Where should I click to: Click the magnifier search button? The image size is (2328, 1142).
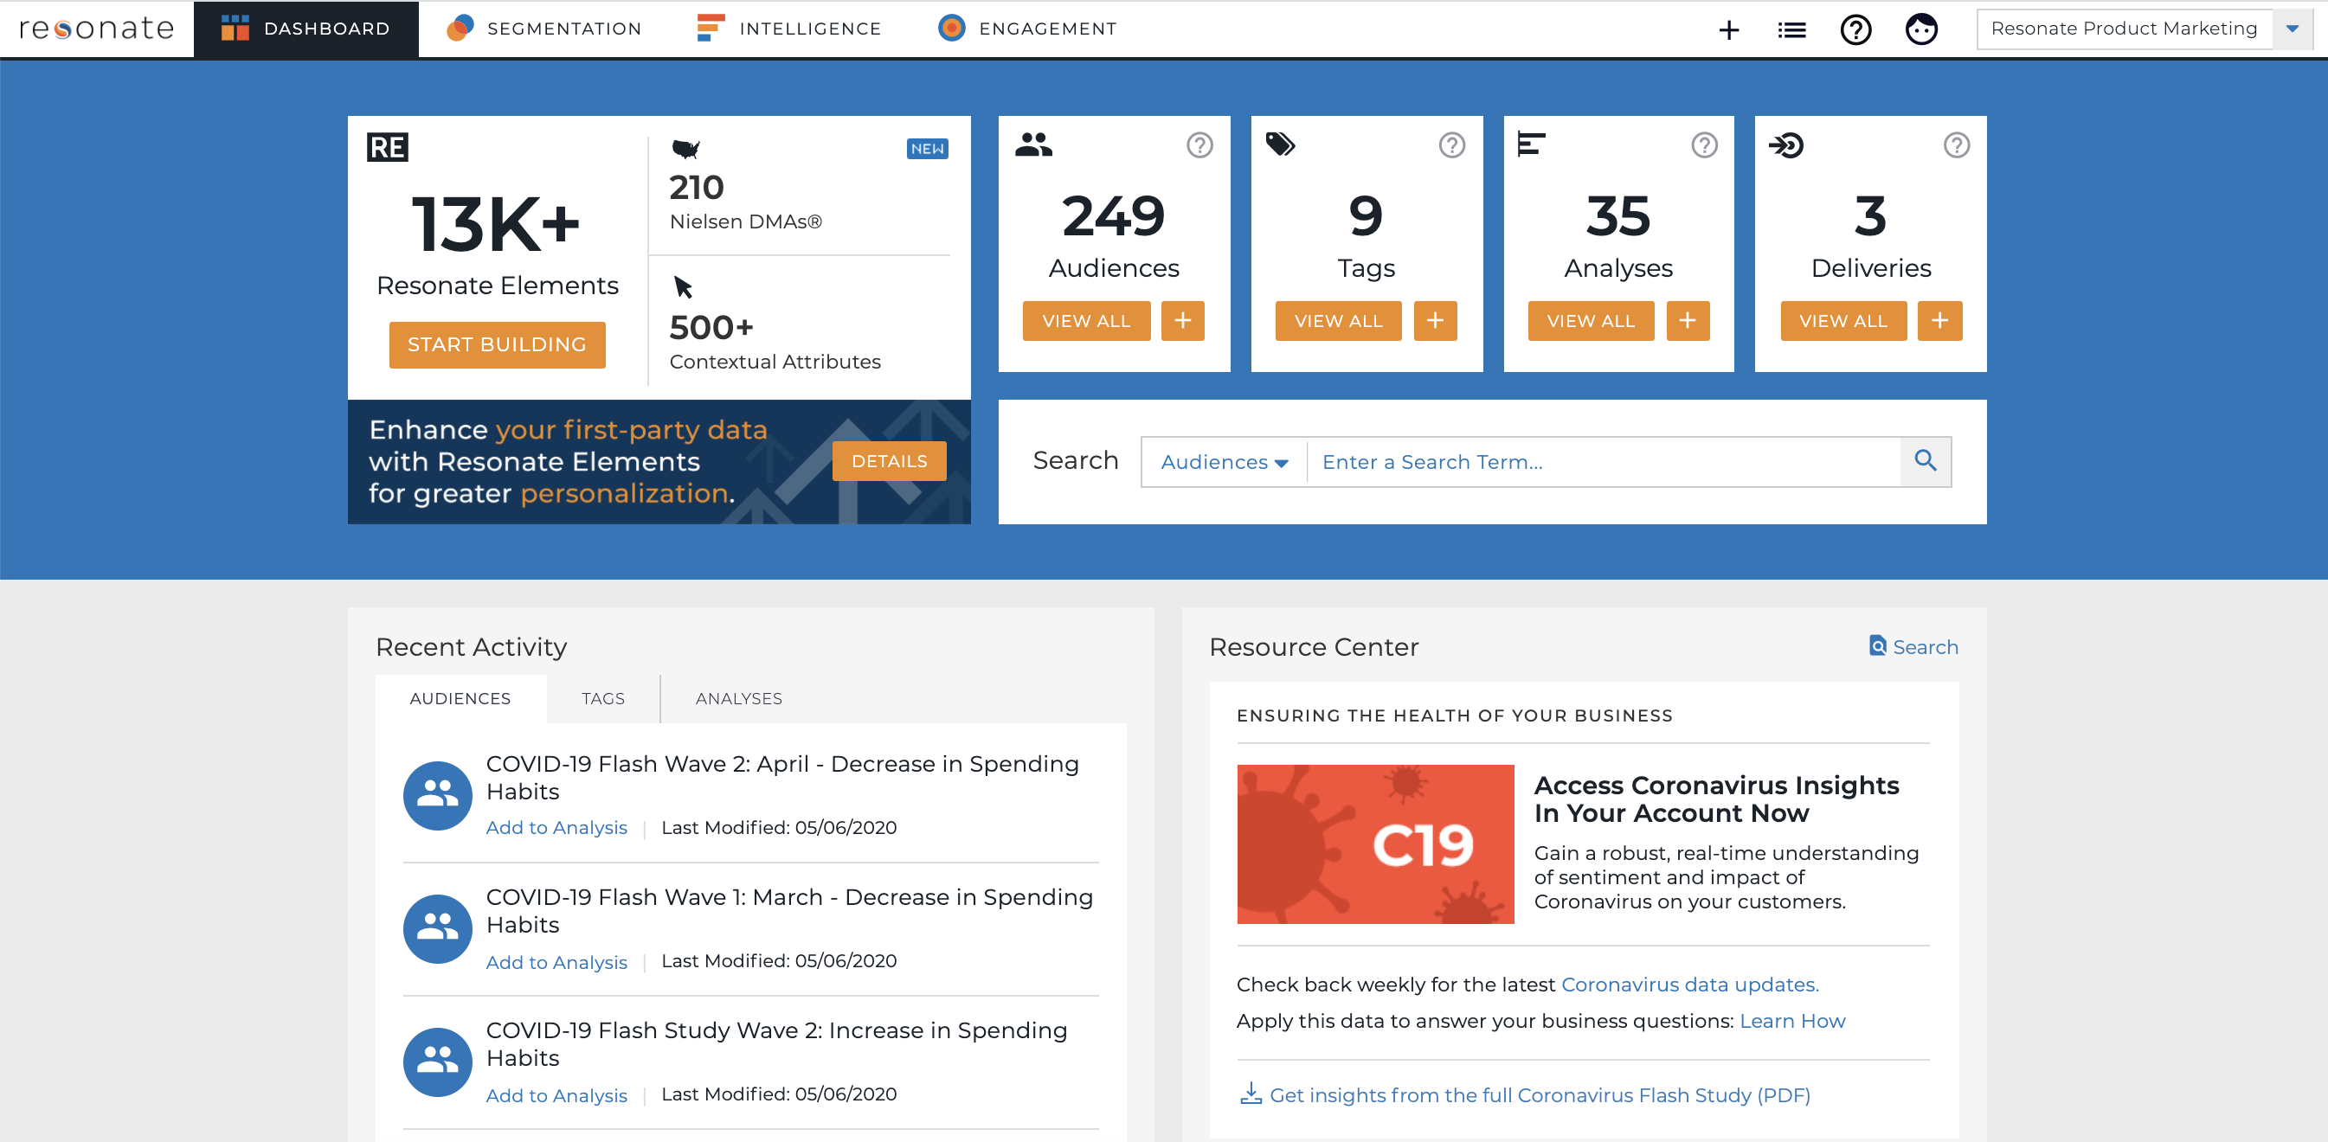coord(1925,462)
